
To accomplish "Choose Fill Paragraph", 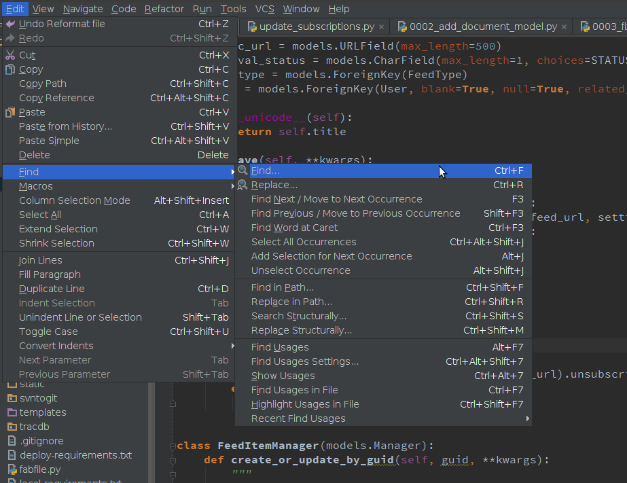I will point(118,274).
